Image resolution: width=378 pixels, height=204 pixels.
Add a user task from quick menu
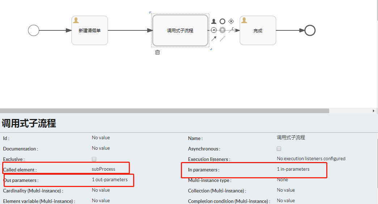point(214,21)
